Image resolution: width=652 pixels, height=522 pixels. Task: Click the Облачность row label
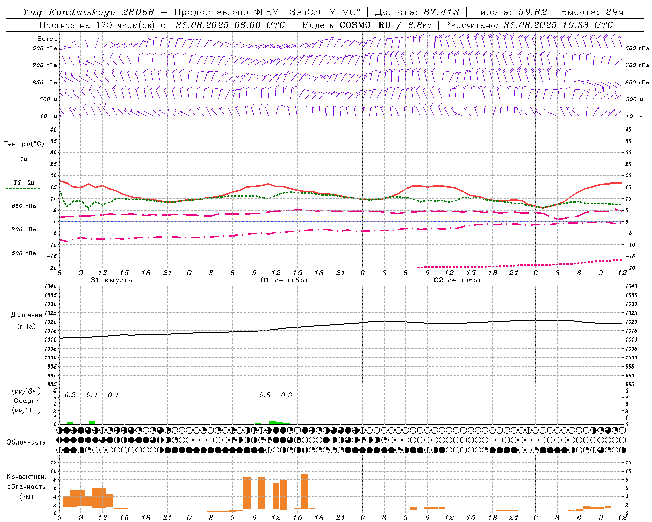coord(26,442)
